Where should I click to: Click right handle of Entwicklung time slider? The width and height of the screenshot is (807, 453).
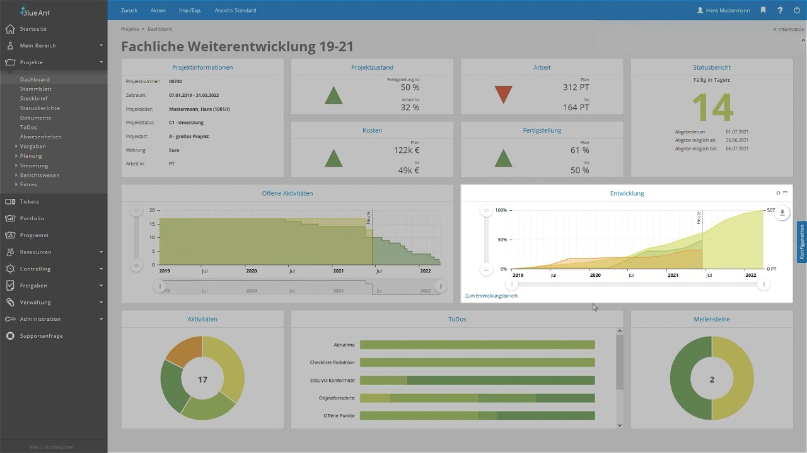[x=763, y=284]
